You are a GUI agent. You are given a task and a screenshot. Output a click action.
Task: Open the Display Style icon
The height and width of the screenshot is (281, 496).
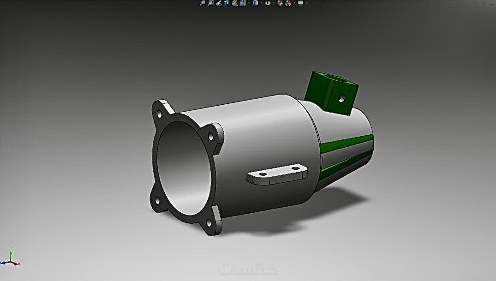tap(255, 3)
